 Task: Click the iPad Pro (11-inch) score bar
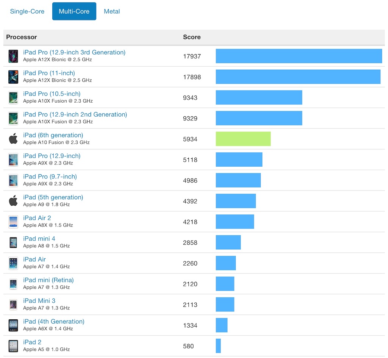coord(298,77)
